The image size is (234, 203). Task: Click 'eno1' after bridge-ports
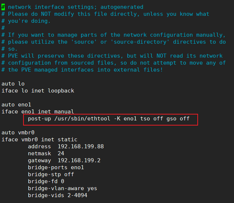[x=77, y=167]
